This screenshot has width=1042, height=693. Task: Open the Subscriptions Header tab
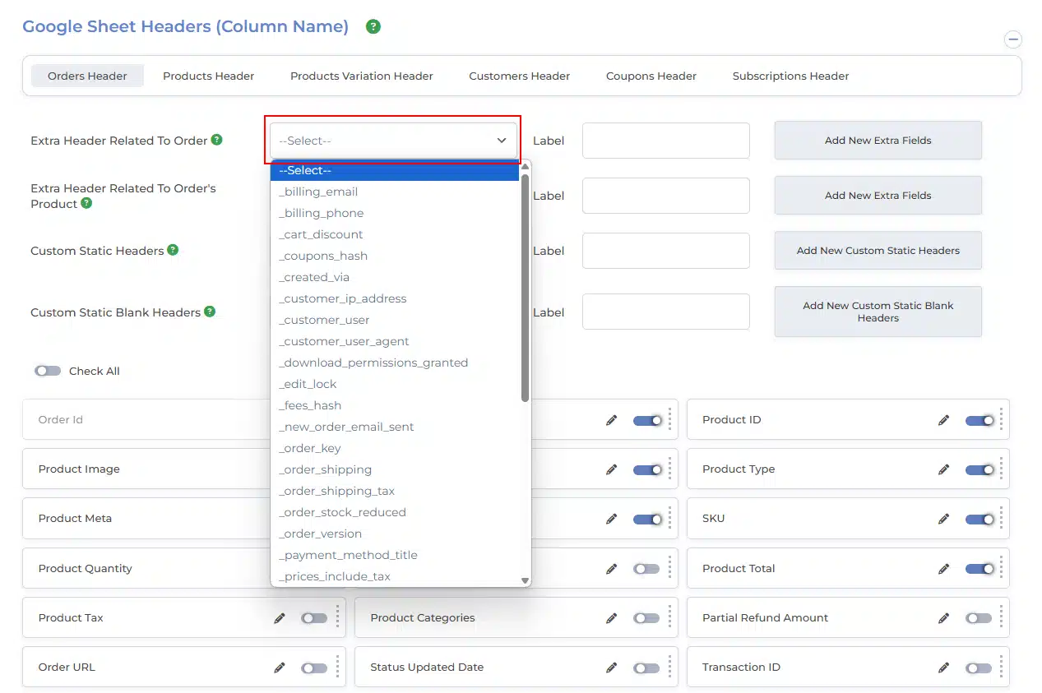790,76
